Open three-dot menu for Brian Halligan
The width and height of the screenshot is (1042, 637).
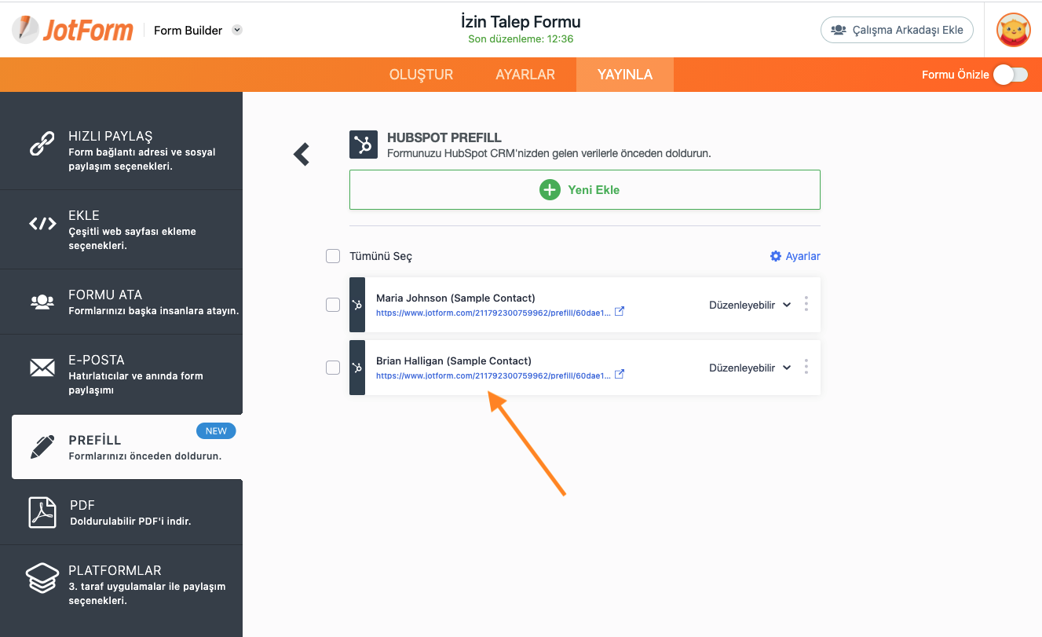coord(806,367)
